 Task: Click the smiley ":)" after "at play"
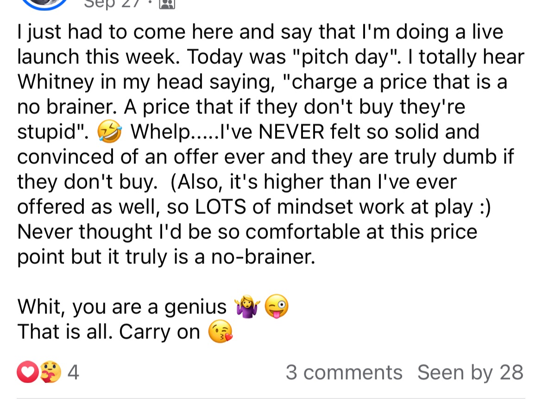coord(485,207)
